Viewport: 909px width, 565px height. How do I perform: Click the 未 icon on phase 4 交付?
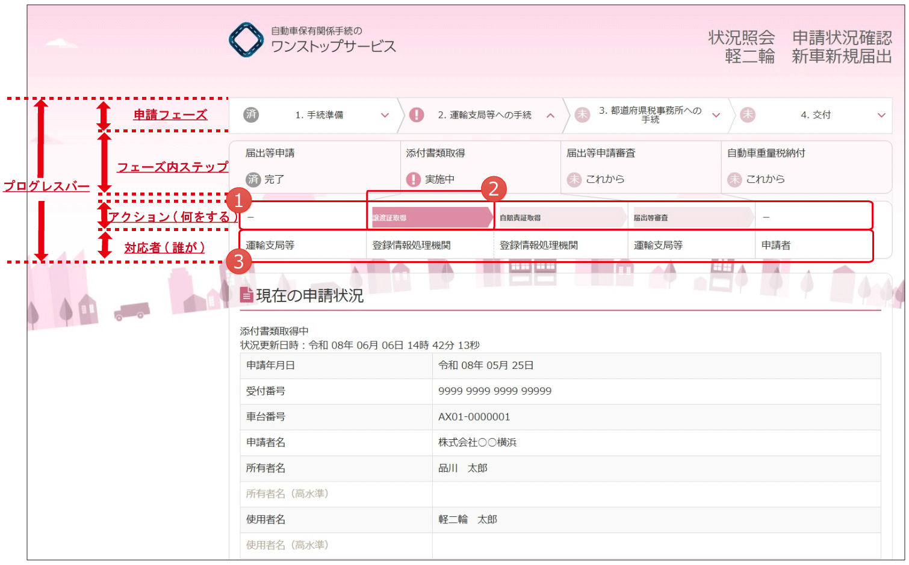748,115
